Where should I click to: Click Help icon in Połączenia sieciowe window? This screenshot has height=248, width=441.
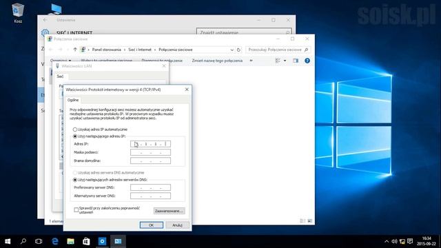click(307, 61)
